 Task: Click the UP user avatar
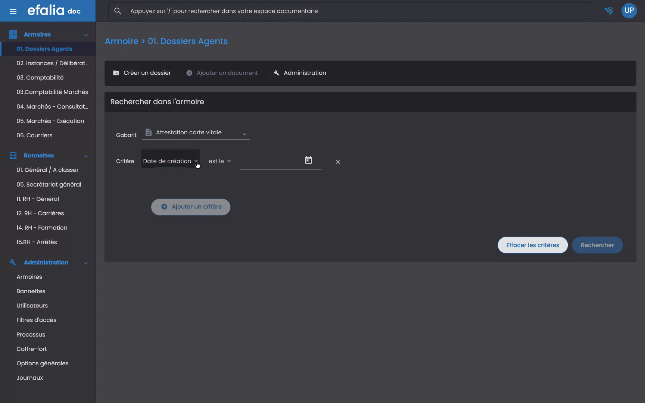629,10
